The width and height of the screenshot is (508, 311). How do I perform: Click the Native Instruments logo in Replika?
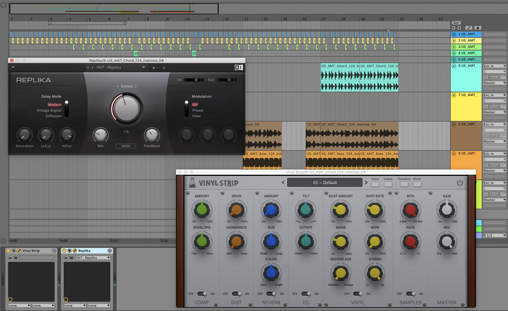[239, 67]
